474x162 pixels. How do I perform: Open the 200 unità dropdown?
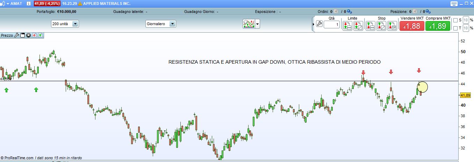[x=75, y=24]
